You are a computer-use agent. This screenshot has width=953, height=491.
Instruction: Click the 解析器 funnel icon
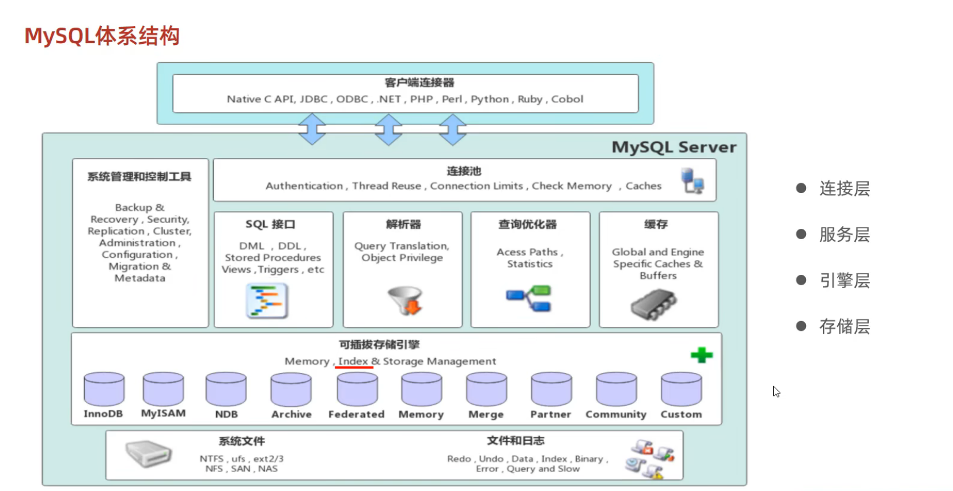406,300
